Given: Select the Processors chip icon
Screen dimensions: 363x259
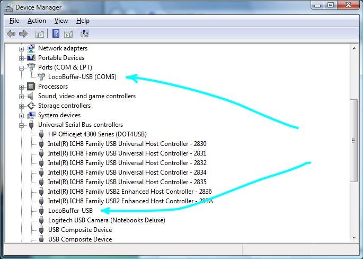Looking at the screenshot, I should tap(31, 87).
